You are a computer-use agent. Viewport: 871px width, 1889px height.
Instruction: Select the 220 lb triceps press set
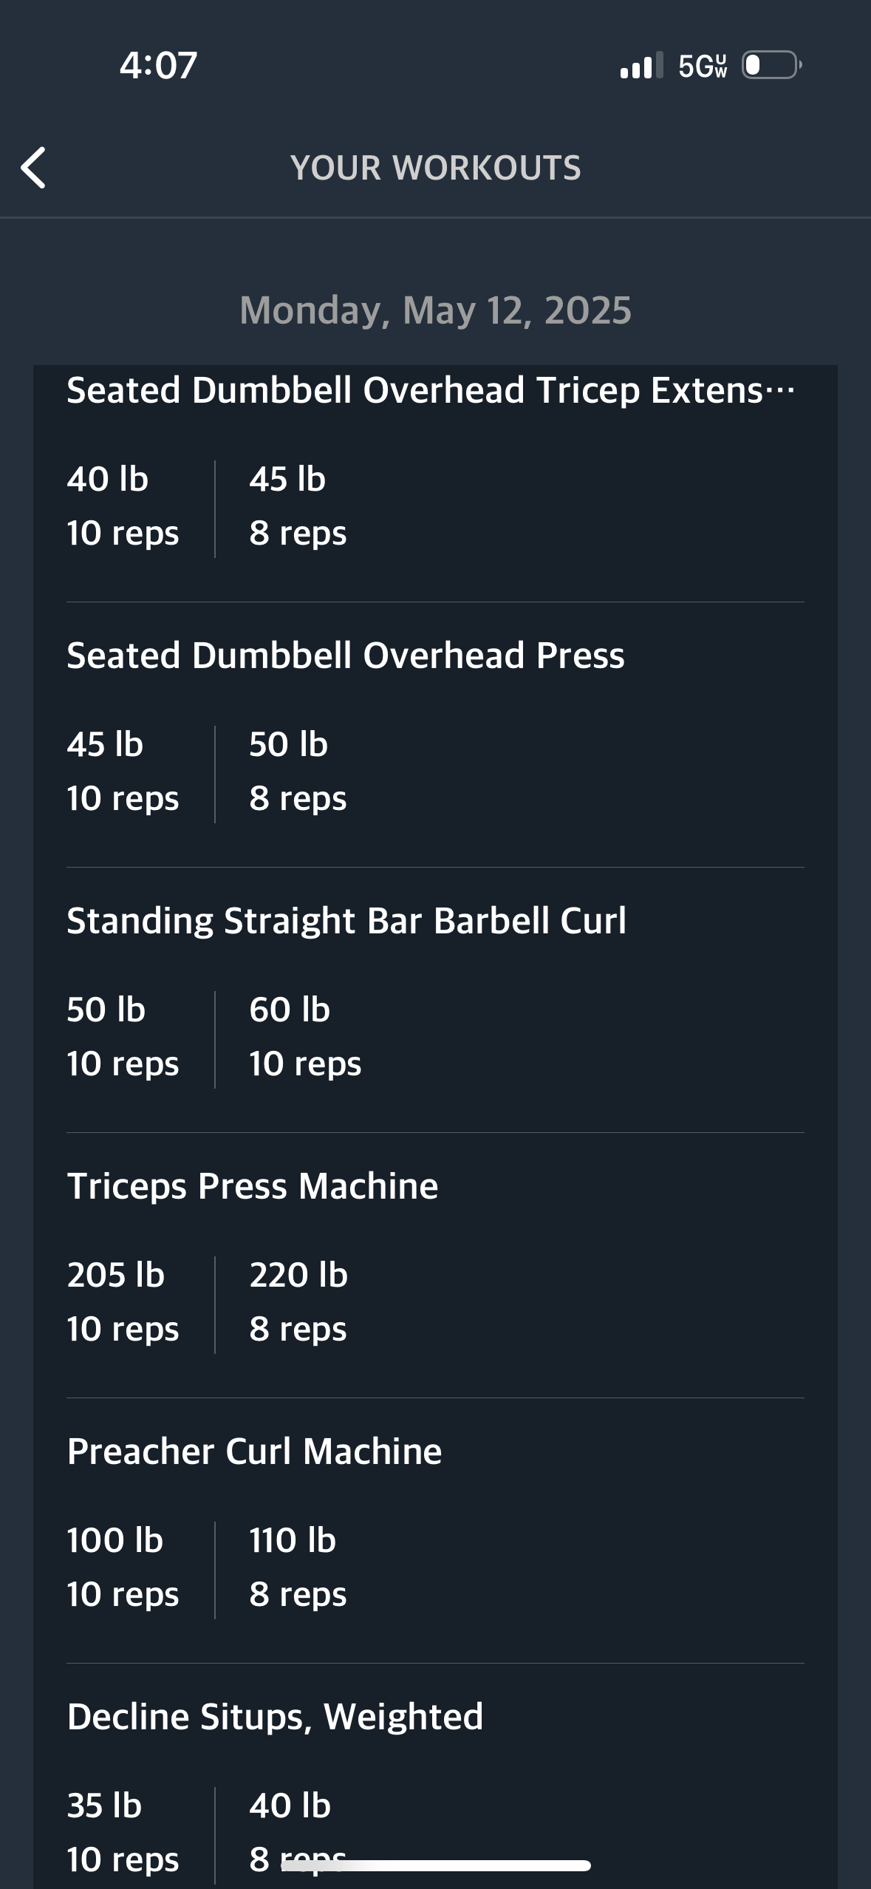coord(298,1301)
